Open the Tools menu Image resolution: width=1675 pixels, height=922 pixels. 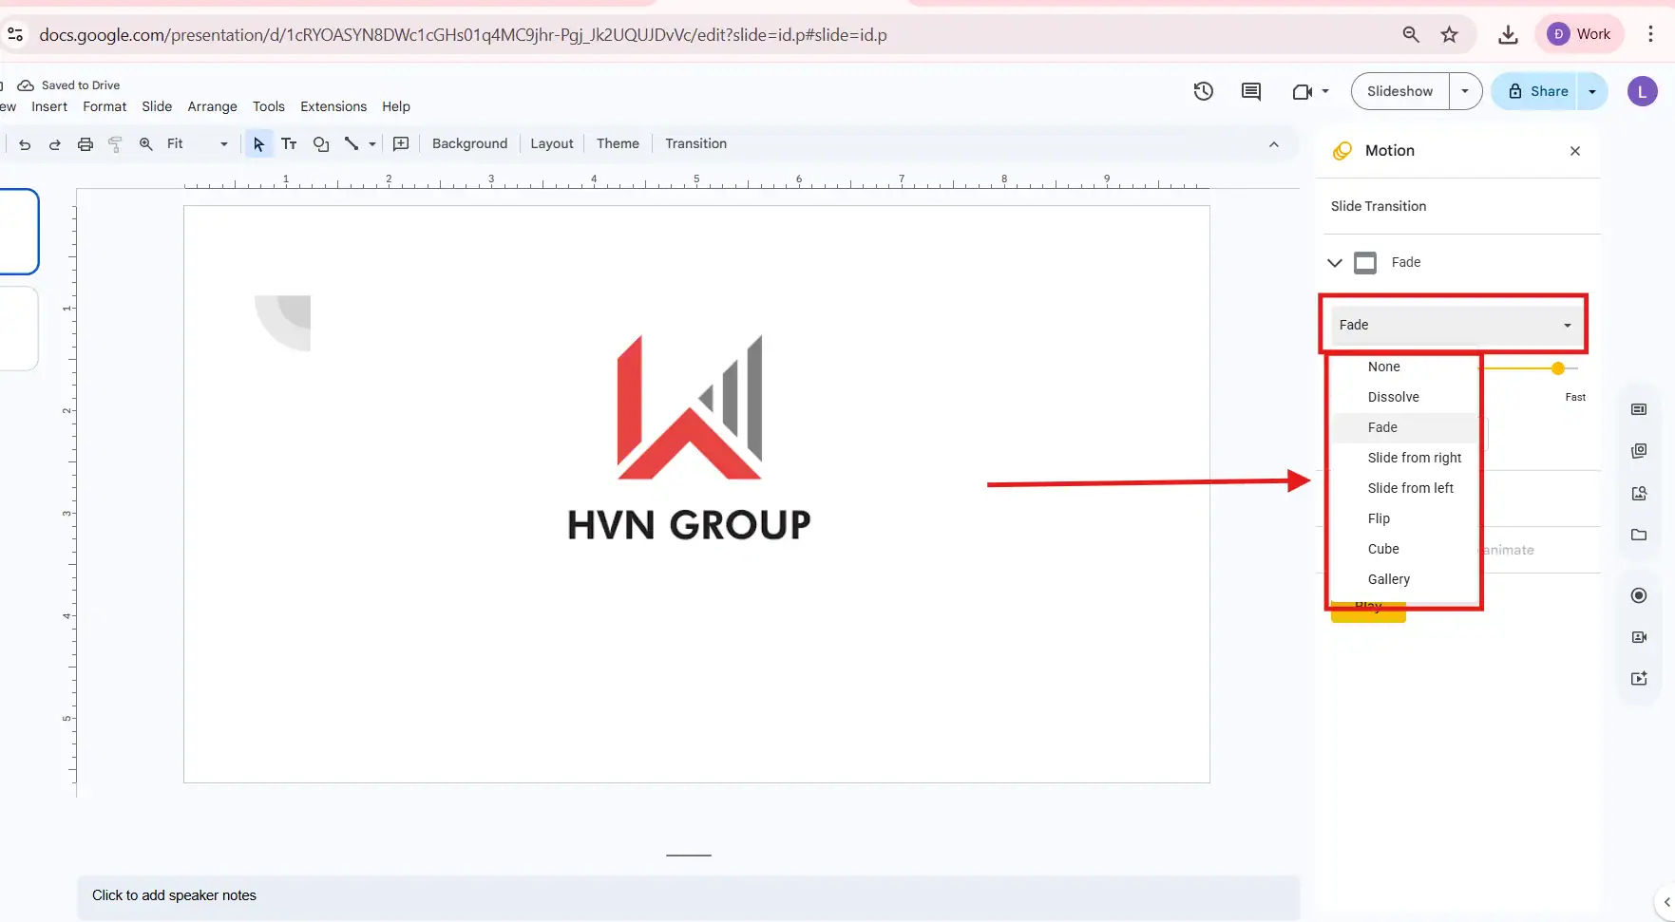pyautogui.click(x=269, y=106)
